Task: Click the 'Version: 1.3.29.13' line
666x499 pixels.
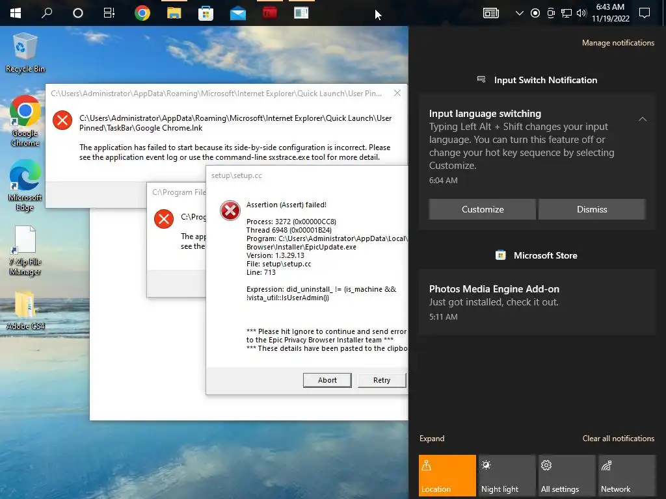Action: click(x=275, y=255)
